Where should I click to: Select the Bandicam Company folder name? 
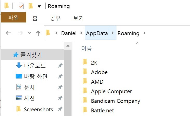[115, 101]
